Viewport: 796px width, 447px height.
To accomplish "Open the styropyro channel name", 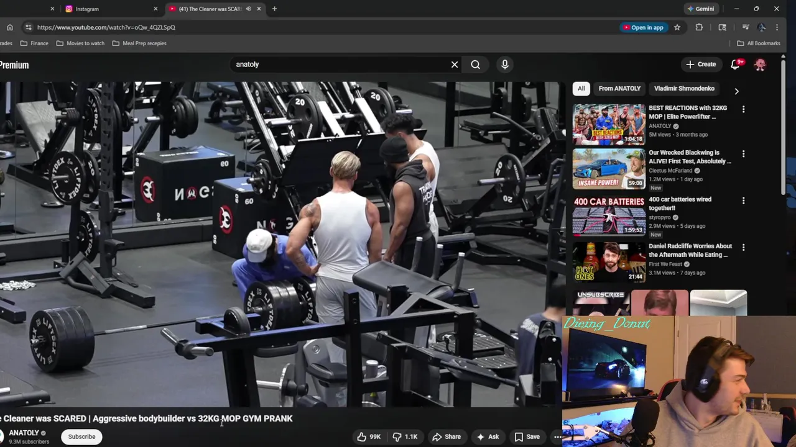I will [x=660, y=218].
